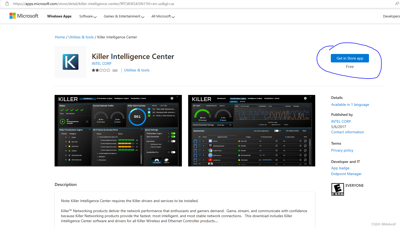
Task: Click the browser address bar lock icon
Action: (7, 4)
